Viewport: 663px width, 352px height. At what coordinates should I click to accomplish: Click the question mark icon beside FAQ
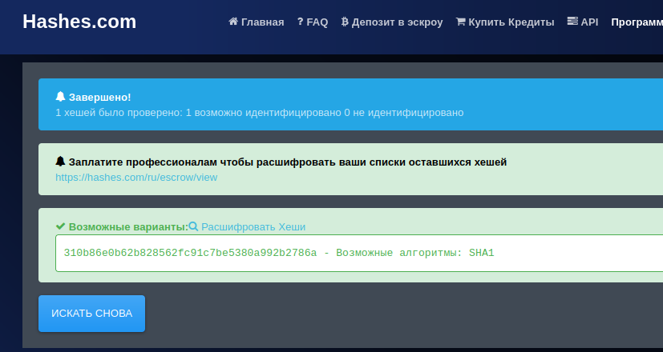[300, 22]
